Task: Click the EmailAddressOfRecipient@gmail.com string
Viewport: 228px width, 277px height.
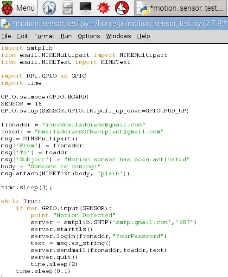Action: (99, 132)
